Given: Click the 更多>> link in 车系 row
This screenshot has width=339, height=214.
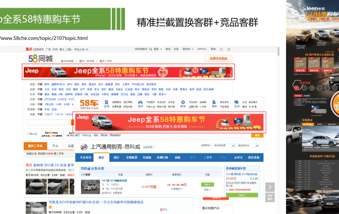Looking at the screenshot, I should coord(162,95).
